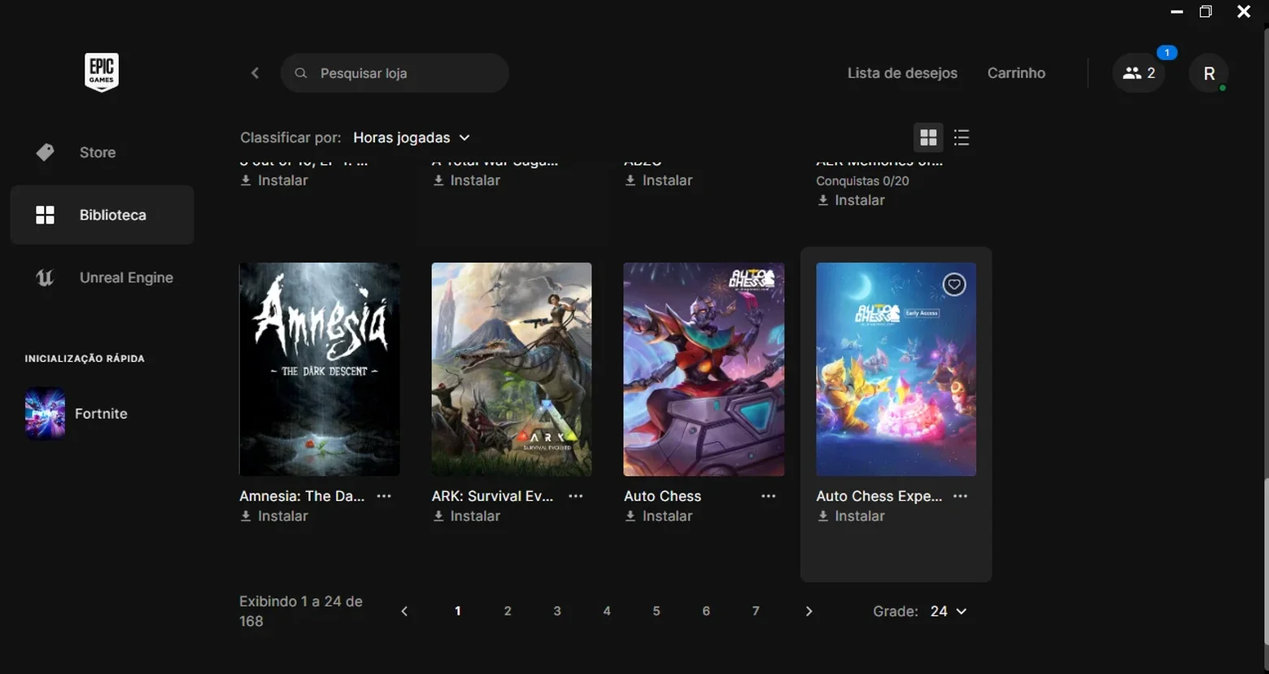Open more options for ARK: Survival Evolved
The image size is (1269, 674).
point(576,496)
